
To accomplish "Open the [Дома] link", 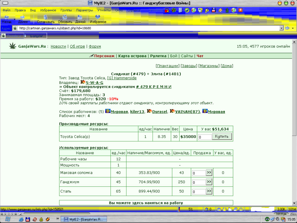I will coord(227,66).
